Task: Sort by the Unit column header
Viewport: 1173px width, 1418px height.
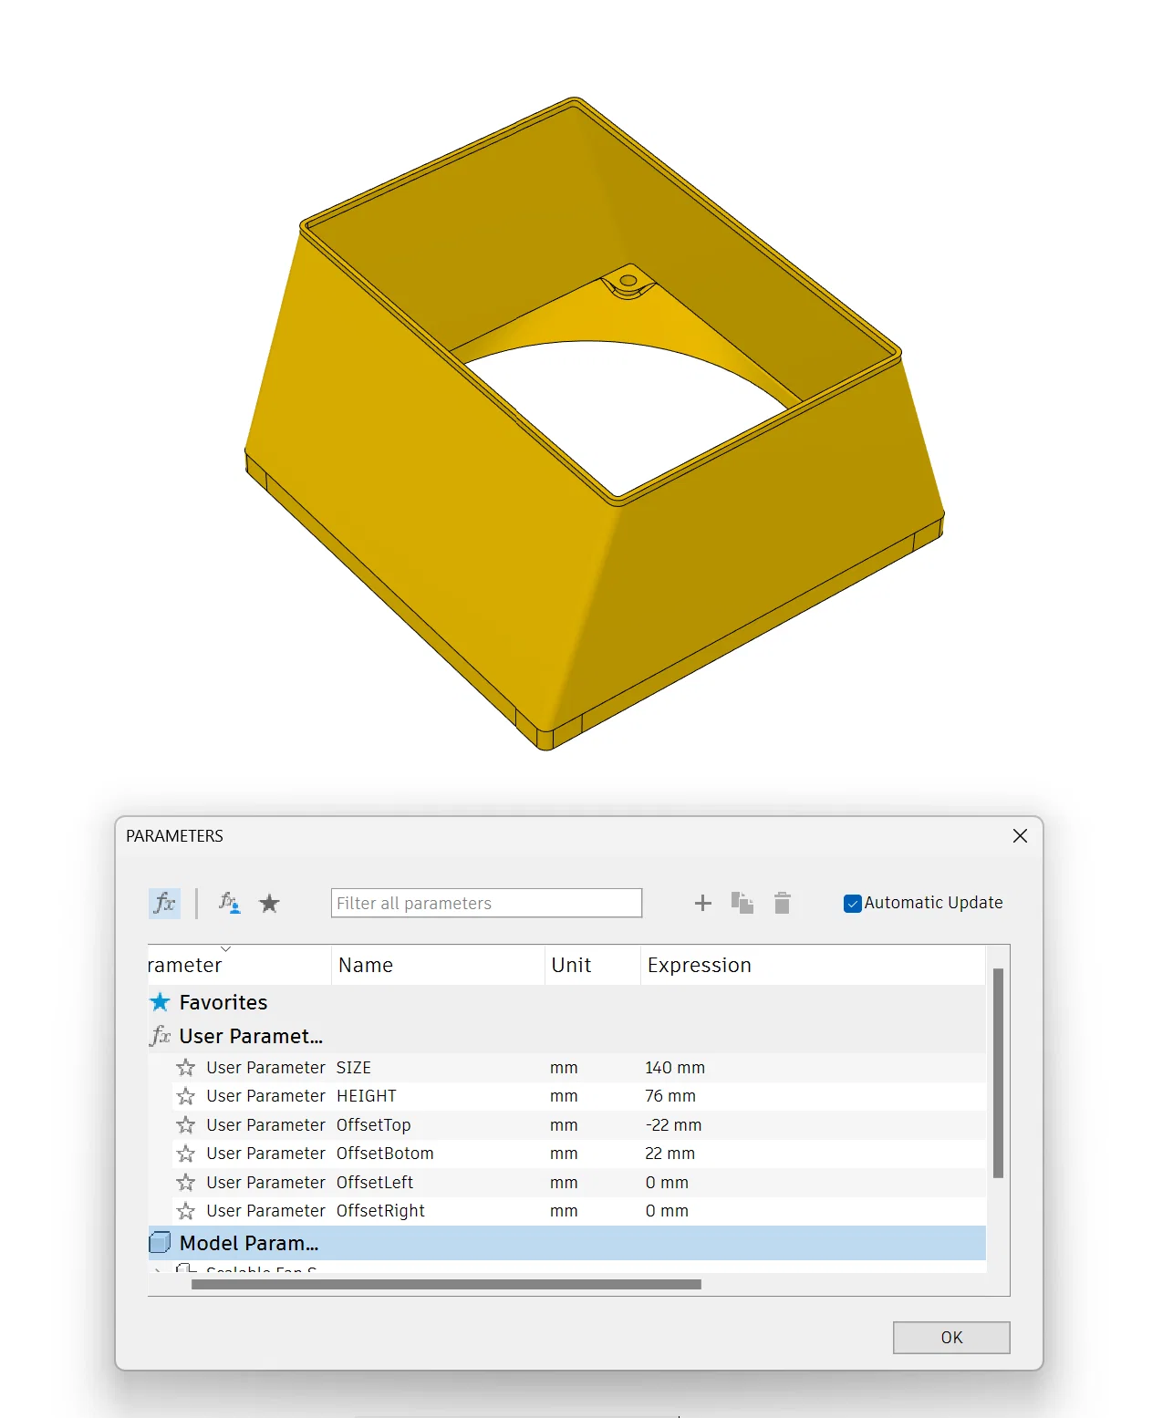Action: tap(593, 965)
